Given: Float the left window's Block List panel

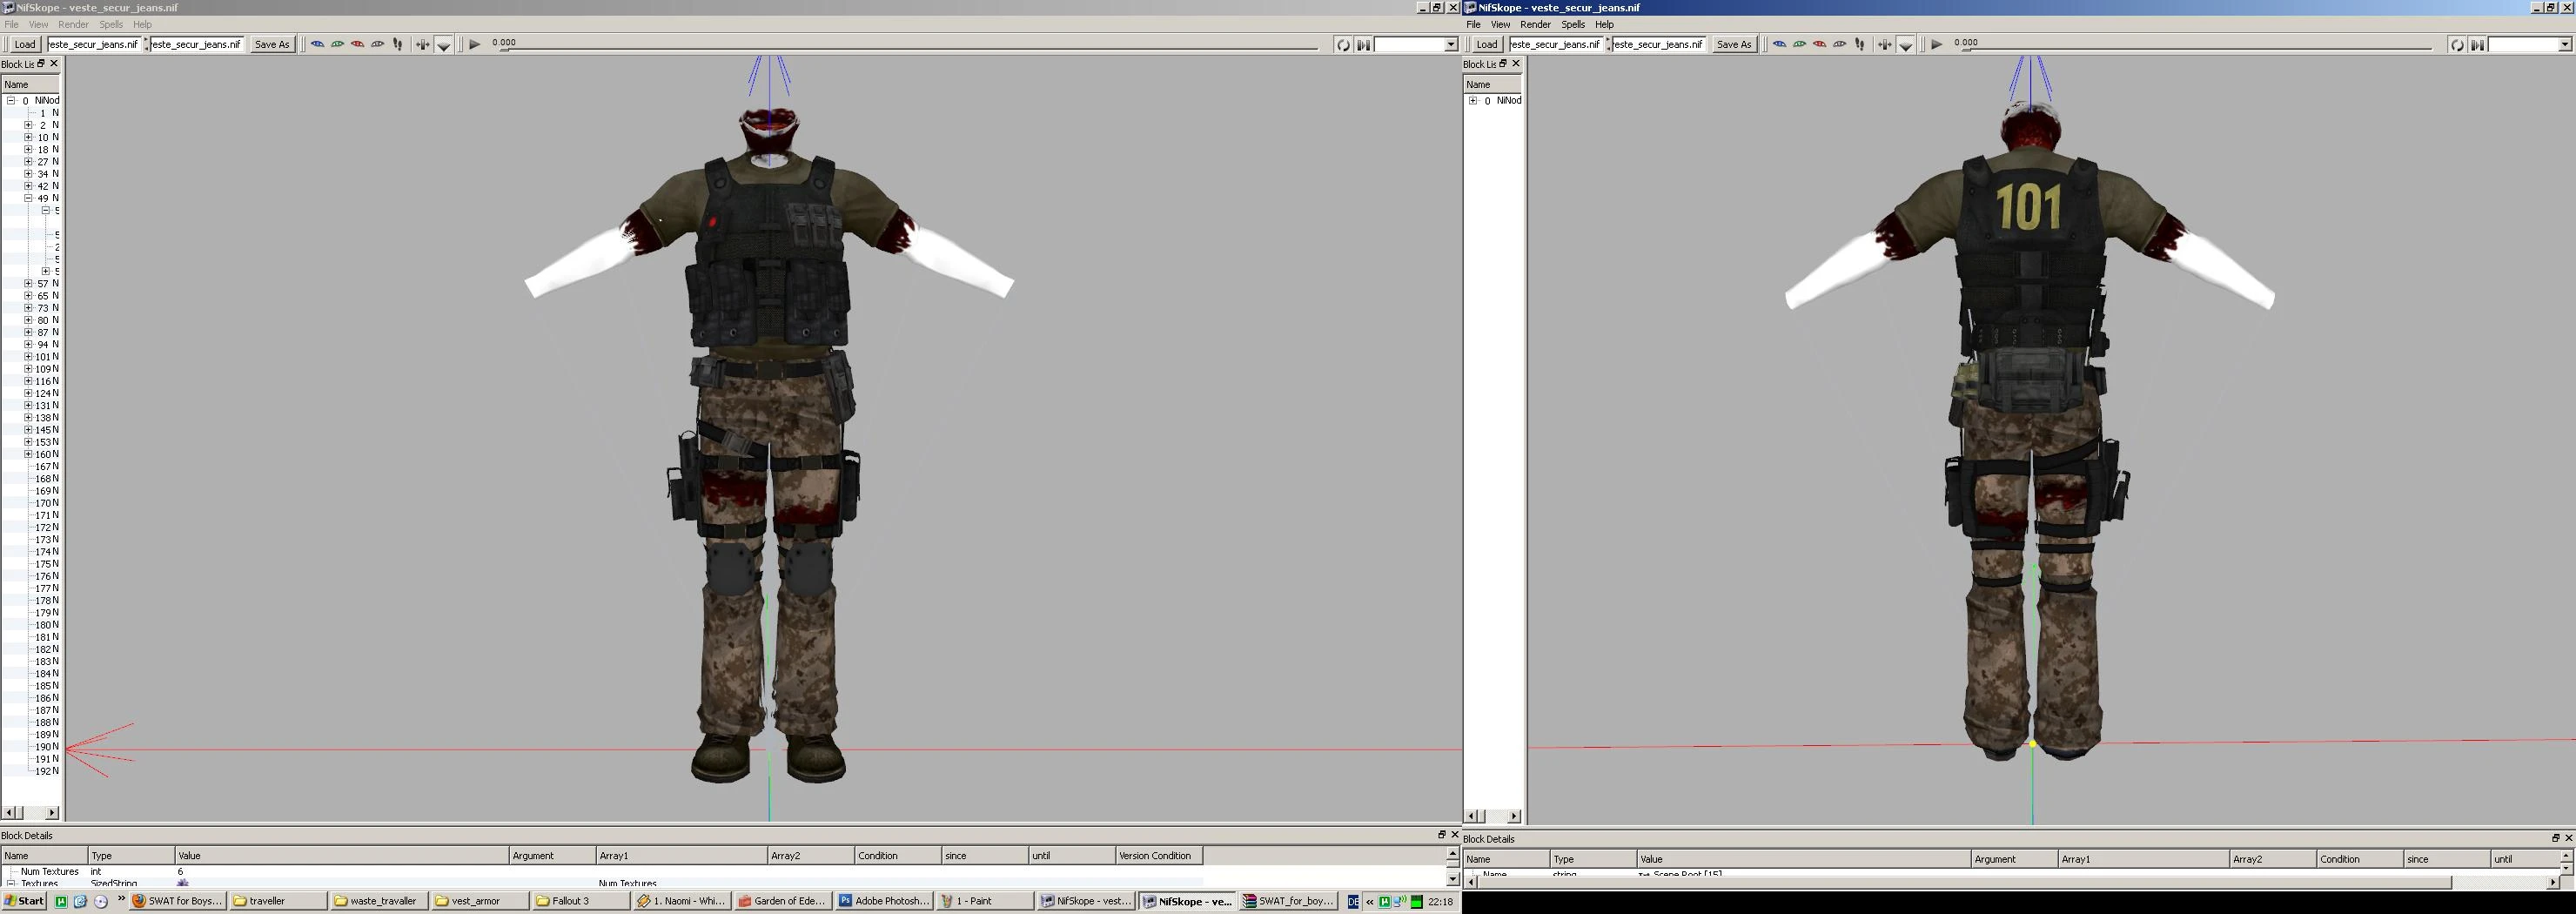Looking at the screenshot, I should (41, 63).
